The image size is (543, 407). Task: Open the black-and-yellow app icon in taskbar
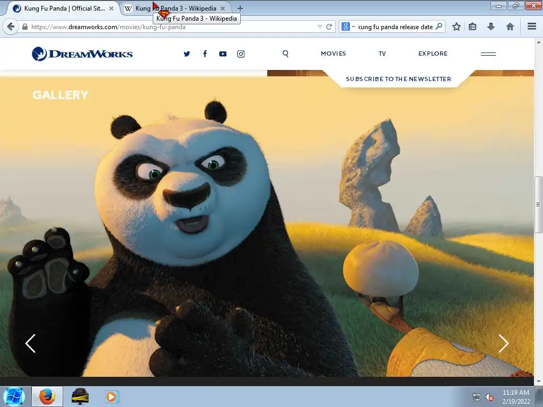coord(80,396)
